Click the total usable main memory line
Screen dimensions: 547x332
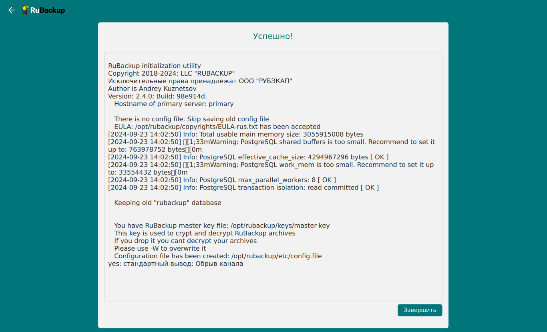coord(235,134)
